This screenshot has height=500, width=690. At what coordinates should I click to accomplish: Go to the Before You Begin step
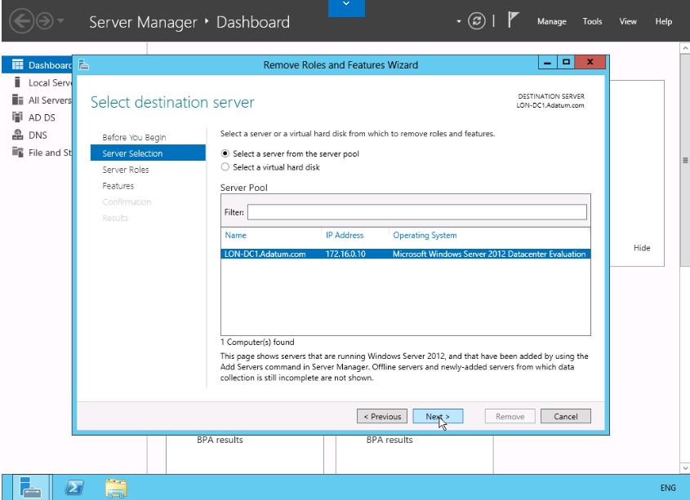click(x=134, y=137)
